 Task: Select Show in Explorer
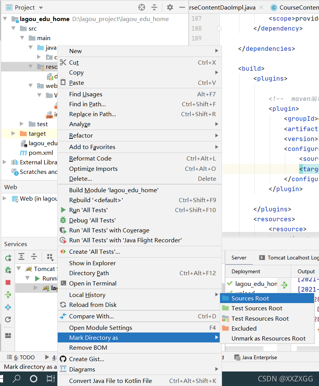coord(139,263)
